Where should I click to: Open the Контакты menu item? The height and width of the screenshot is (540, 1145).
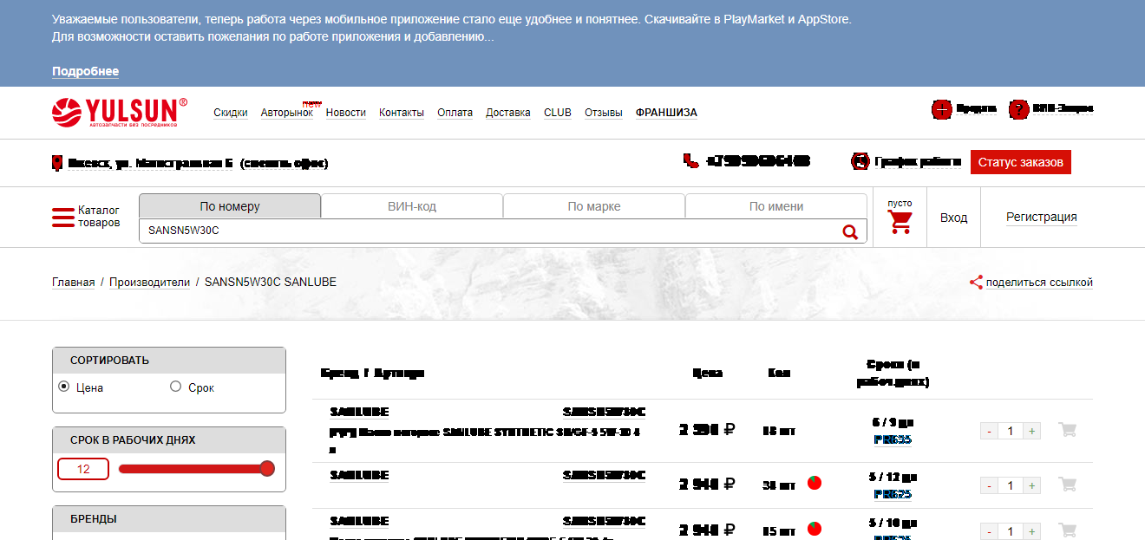pyautogui.click(x=402, y=113)
